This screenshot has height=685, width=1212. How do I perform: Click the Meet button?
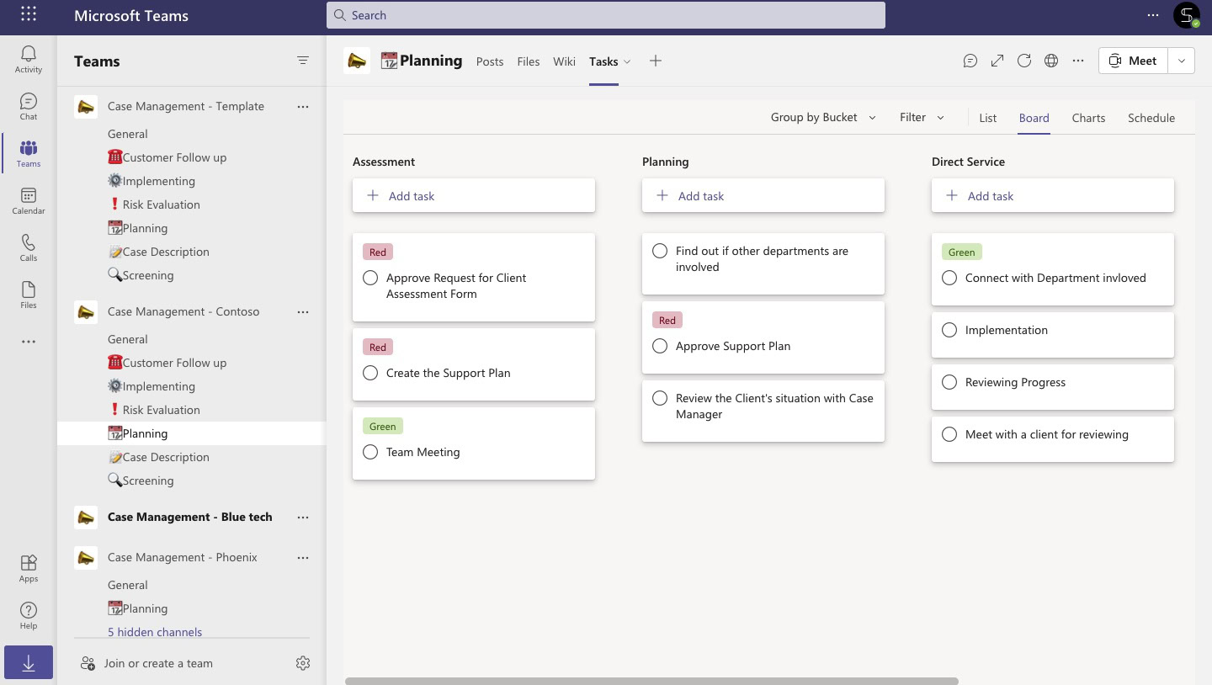pyautogui.click(x=1134, y=61)
